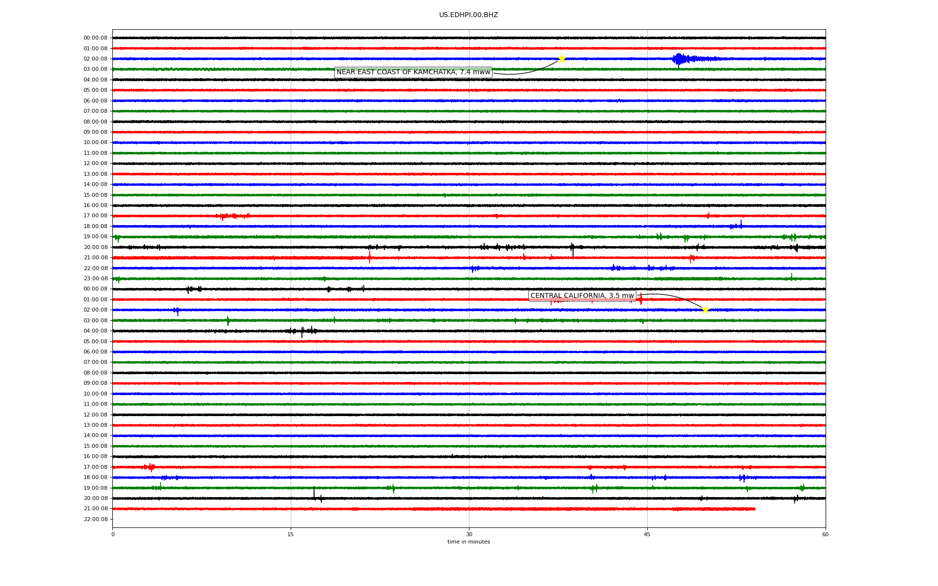Click the x-axis tick labeled 15
938x586 pixels.
click(x=291, y=534)
